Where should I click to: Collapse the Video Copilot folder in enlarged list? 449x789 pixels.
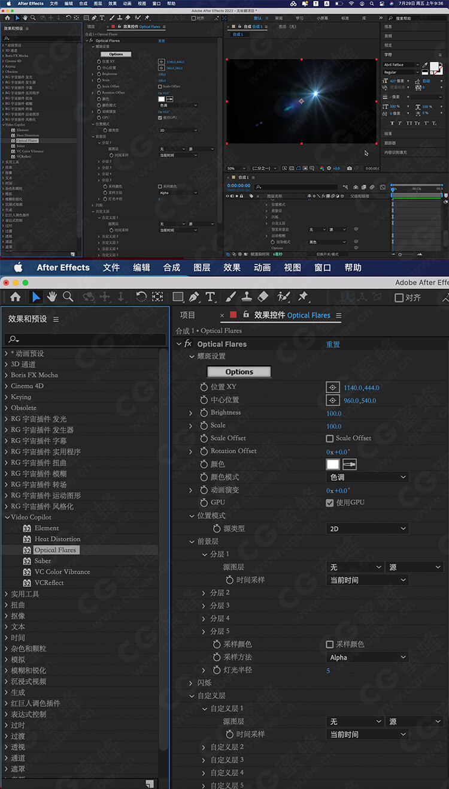[x=6, y=517]
